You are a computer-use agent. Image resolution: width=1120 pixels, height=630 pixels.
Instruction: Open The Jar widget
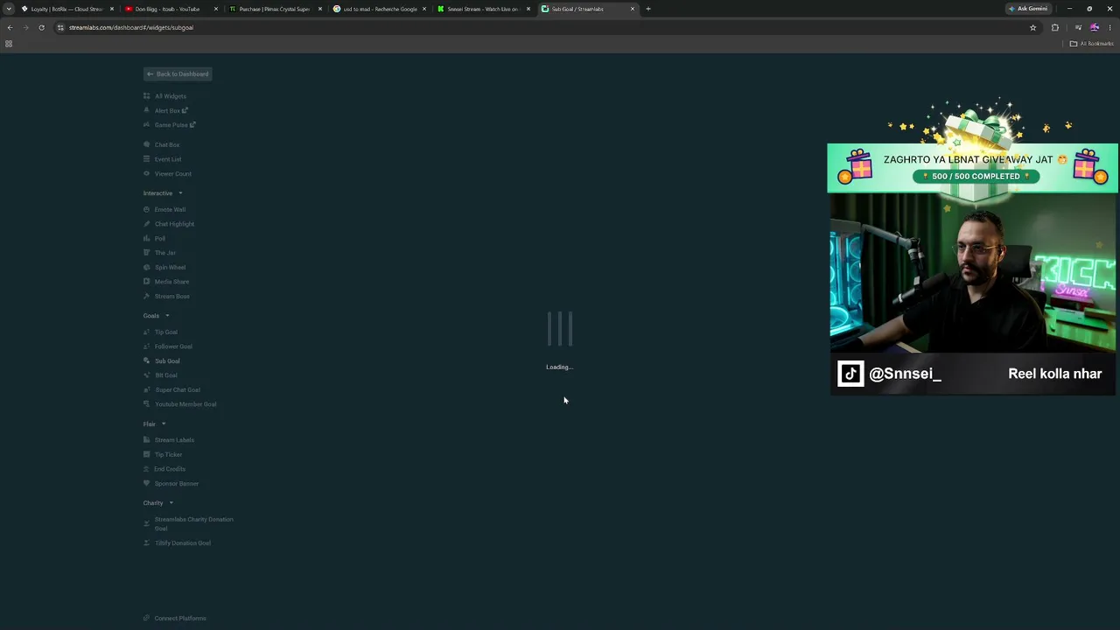point(165,253)
